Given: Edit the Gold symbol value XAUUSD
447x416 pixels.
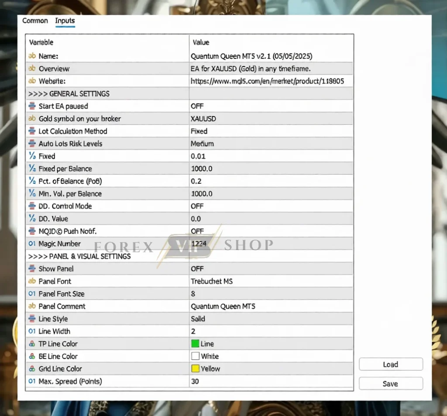Looking at the screenshot, I should [x=271, y=119].
